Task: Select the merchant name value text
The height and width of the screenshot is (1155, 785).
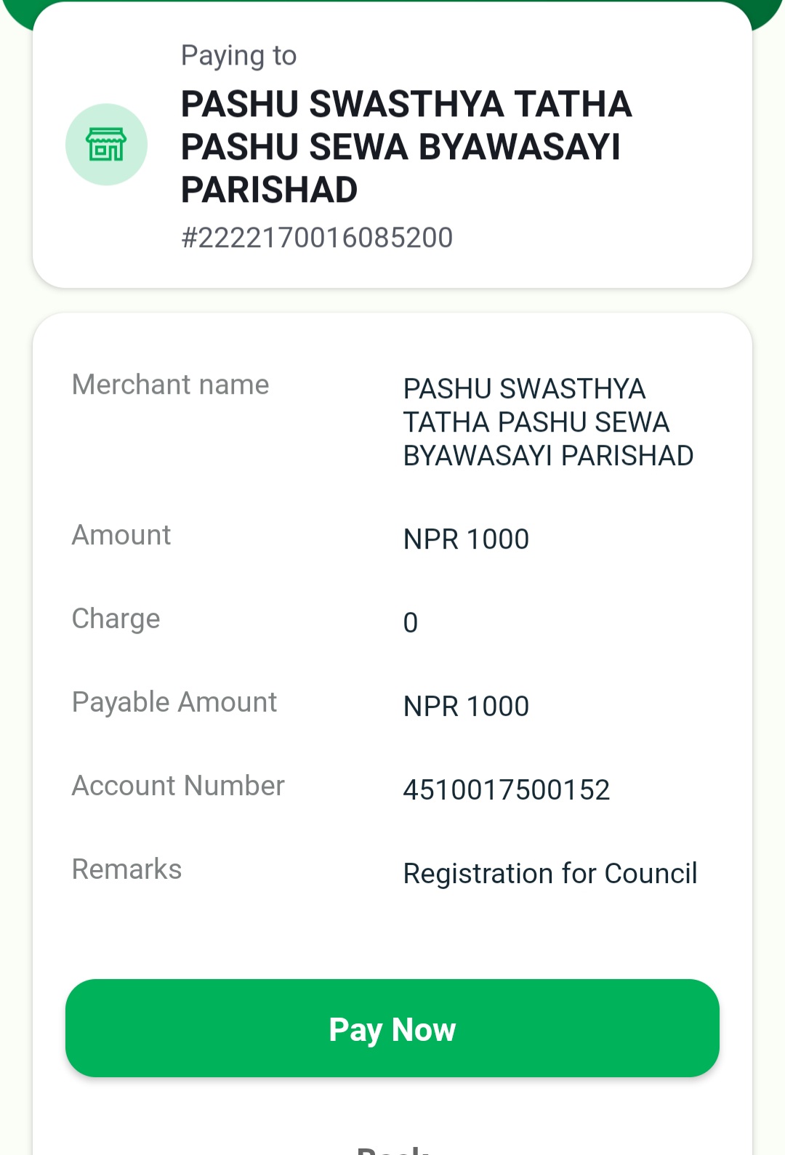Action: (548, 422)
